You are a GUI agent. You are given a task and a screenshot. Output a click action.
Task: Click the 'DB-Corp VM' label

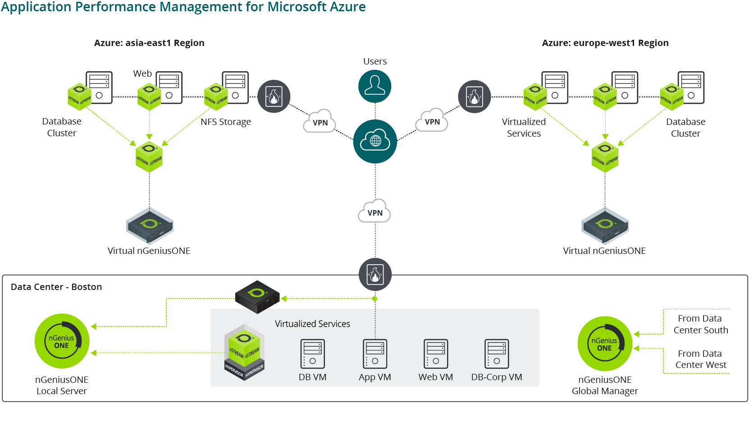click(497, 377)
